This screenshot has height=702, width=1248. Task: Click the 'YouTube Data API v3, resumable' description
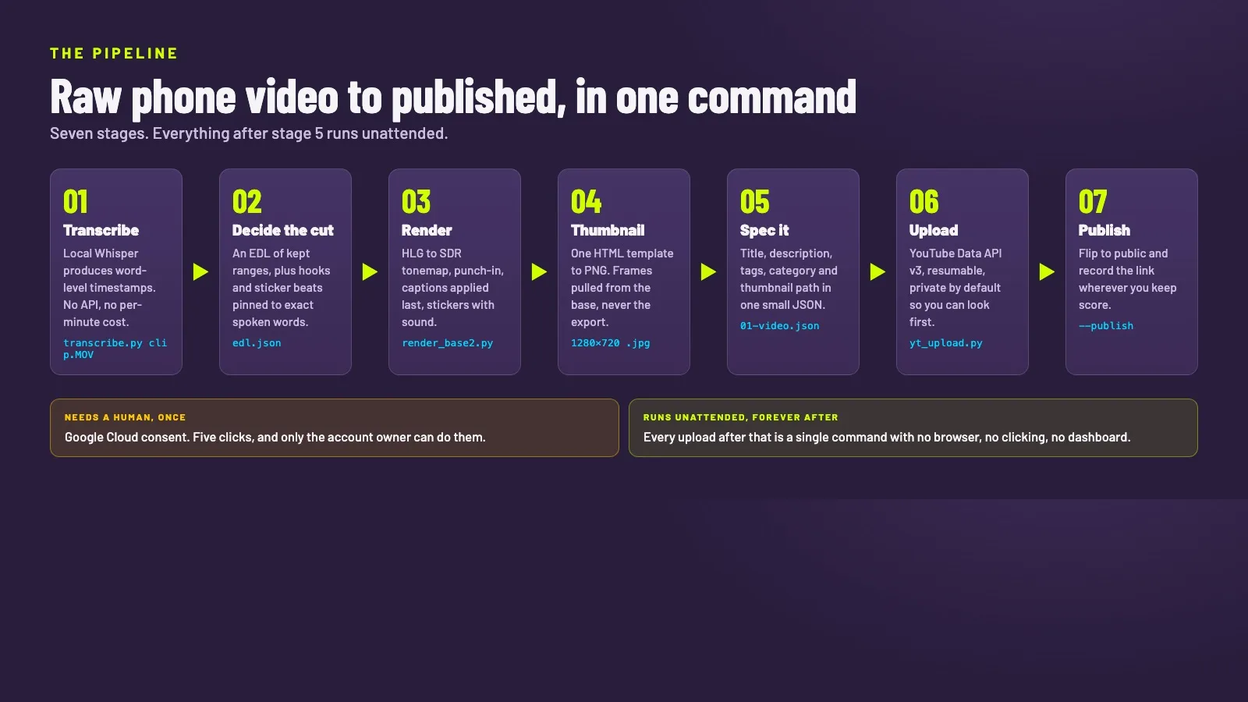click(956, 288)
